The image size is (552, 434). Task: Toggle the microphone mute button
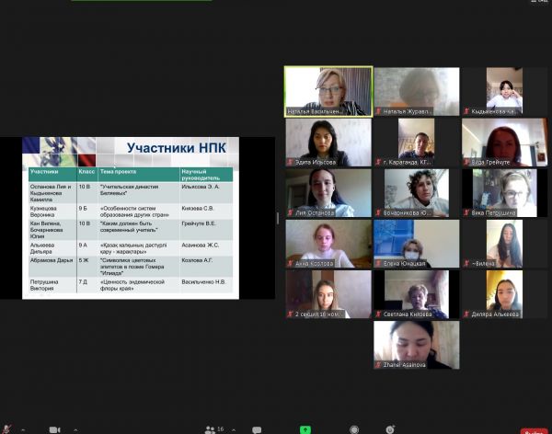7,428
